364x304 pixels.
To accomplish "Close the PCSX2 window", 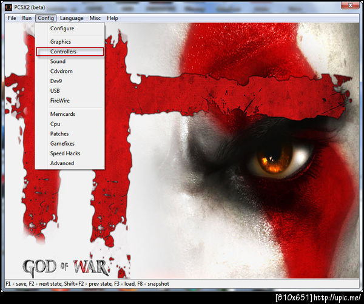I will [x=350, y=5].
